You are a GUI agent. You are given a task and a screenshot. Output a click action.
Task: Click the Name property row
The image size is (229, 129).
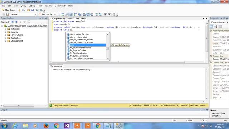[220, 43]
